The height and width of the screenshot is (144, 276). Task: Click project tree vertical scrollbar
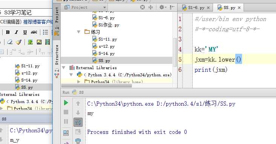pos(175,52)
